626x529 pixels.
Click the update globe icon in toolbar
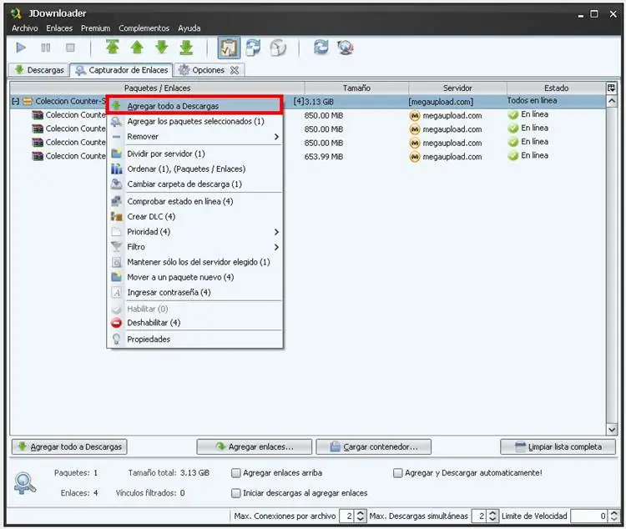click(346, 48)
